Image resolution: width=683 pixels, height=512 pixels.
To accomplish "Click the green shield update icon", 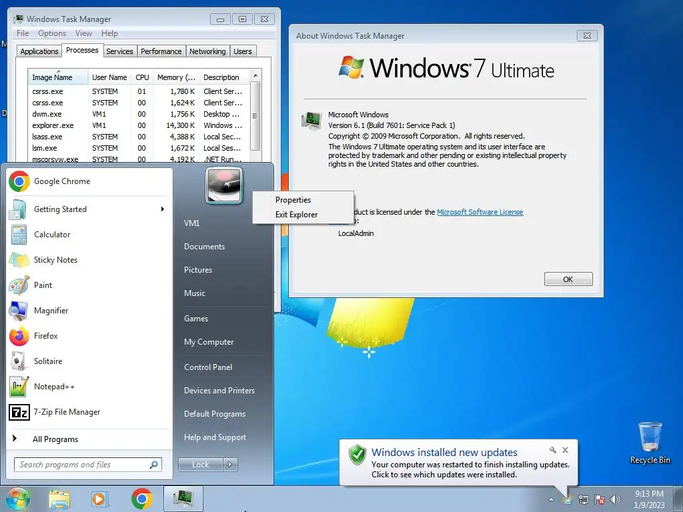I will [358, 455].
